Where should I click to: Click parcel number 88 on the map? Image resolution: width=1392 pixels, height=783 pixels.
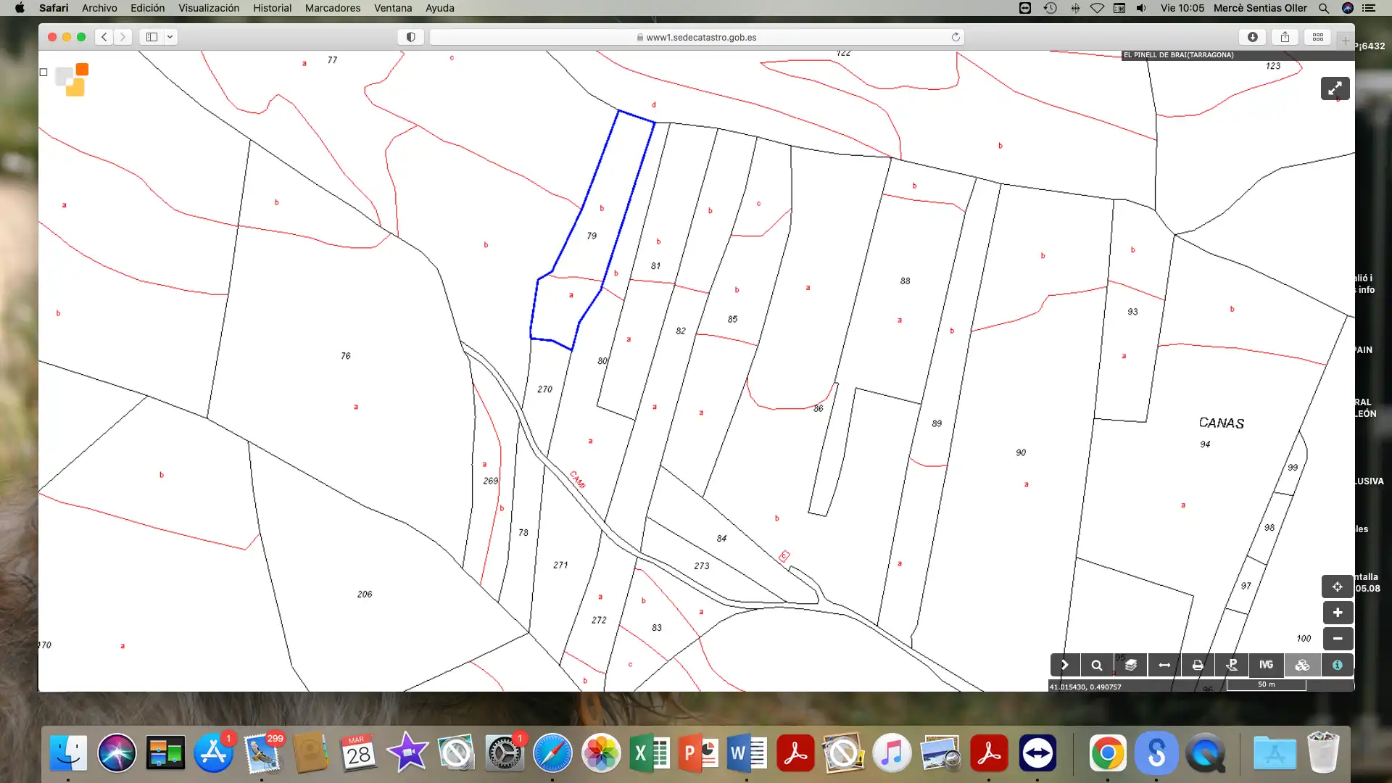click(905, 281)
